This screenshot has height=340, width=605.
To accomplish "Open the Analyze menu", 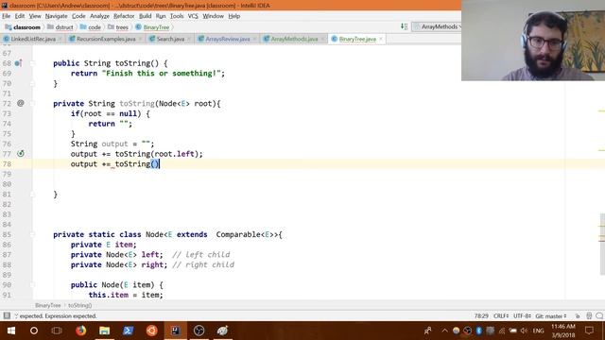I will (x=99, y=16).
